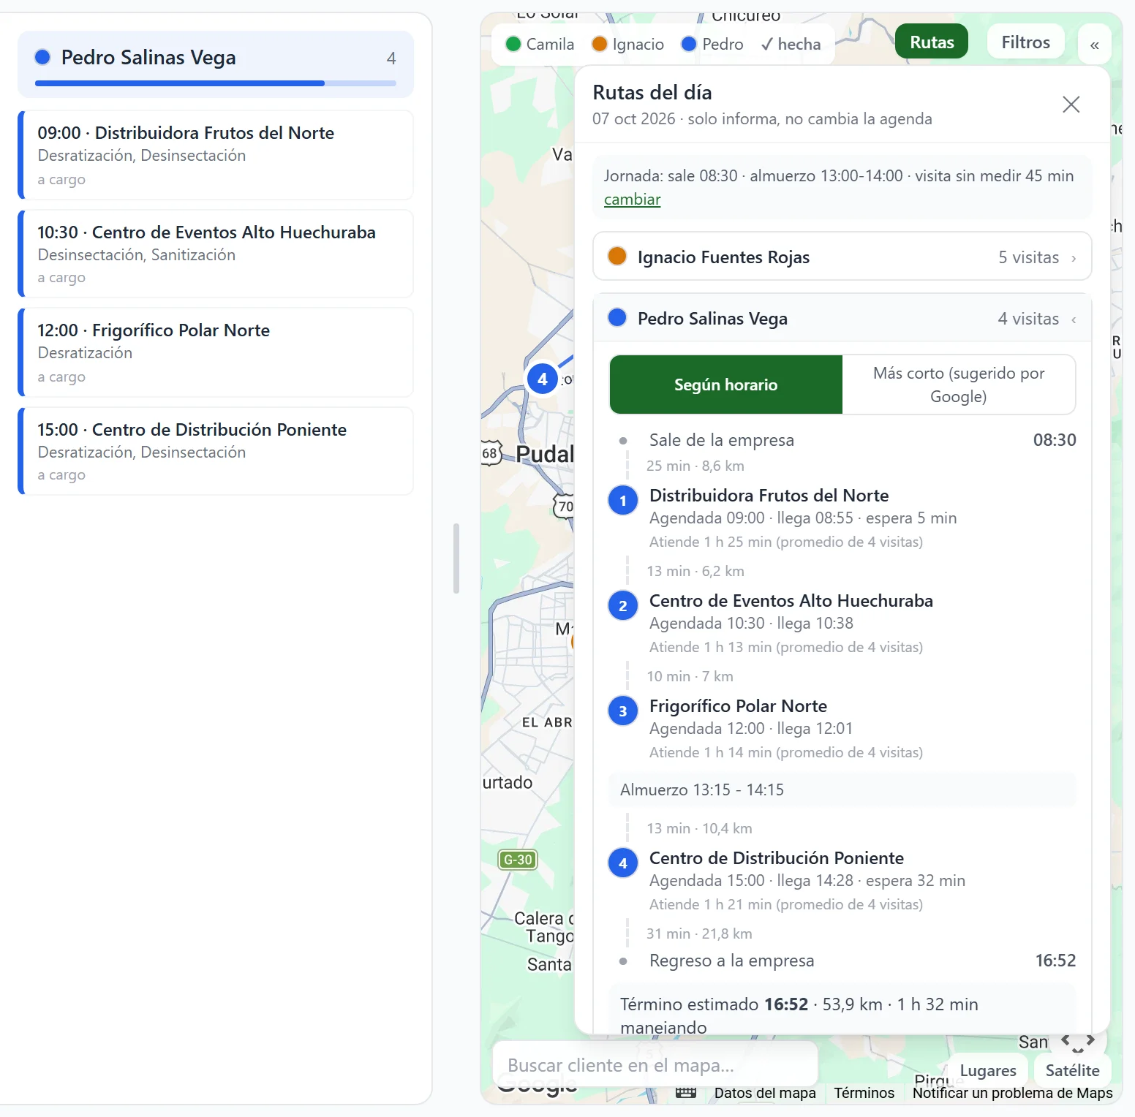1135x1117 pixels.
Task: Click the blue map marker numbered 4
Action: click(x=542, y=379)
